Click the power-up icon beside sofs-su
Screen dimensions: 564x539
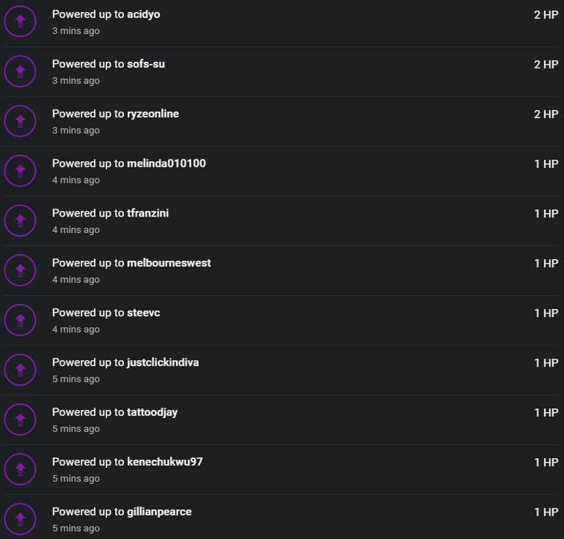pos(20,71)
